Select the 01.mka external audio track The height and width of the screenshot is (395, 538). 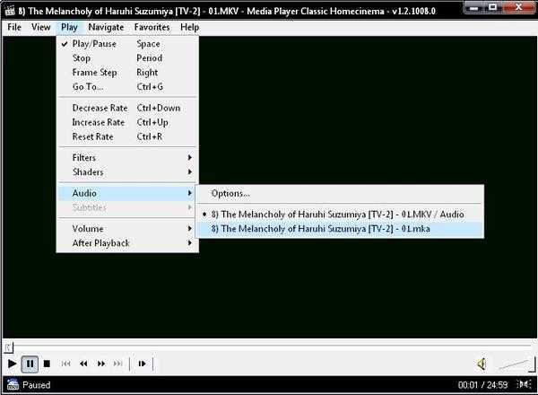[340, 229]
